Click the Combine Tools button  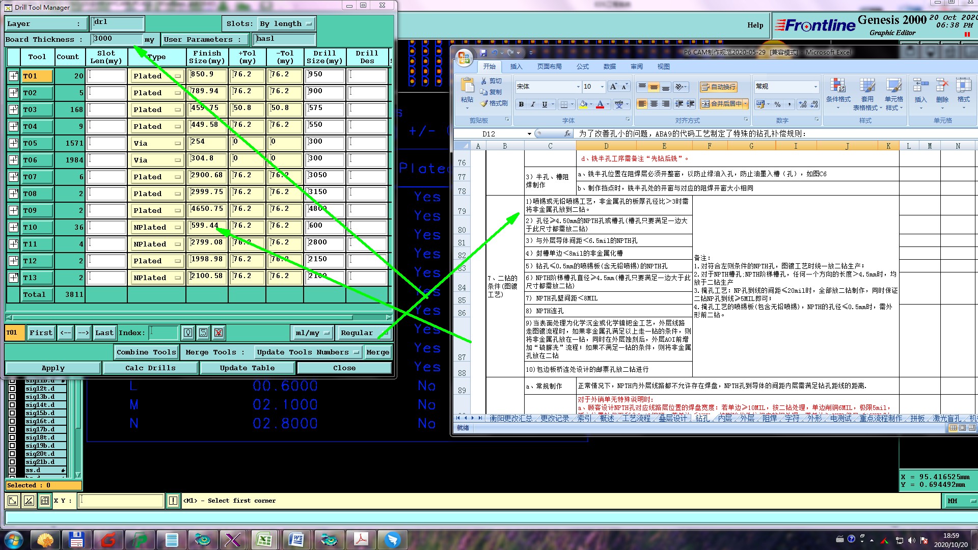[146, 352]
